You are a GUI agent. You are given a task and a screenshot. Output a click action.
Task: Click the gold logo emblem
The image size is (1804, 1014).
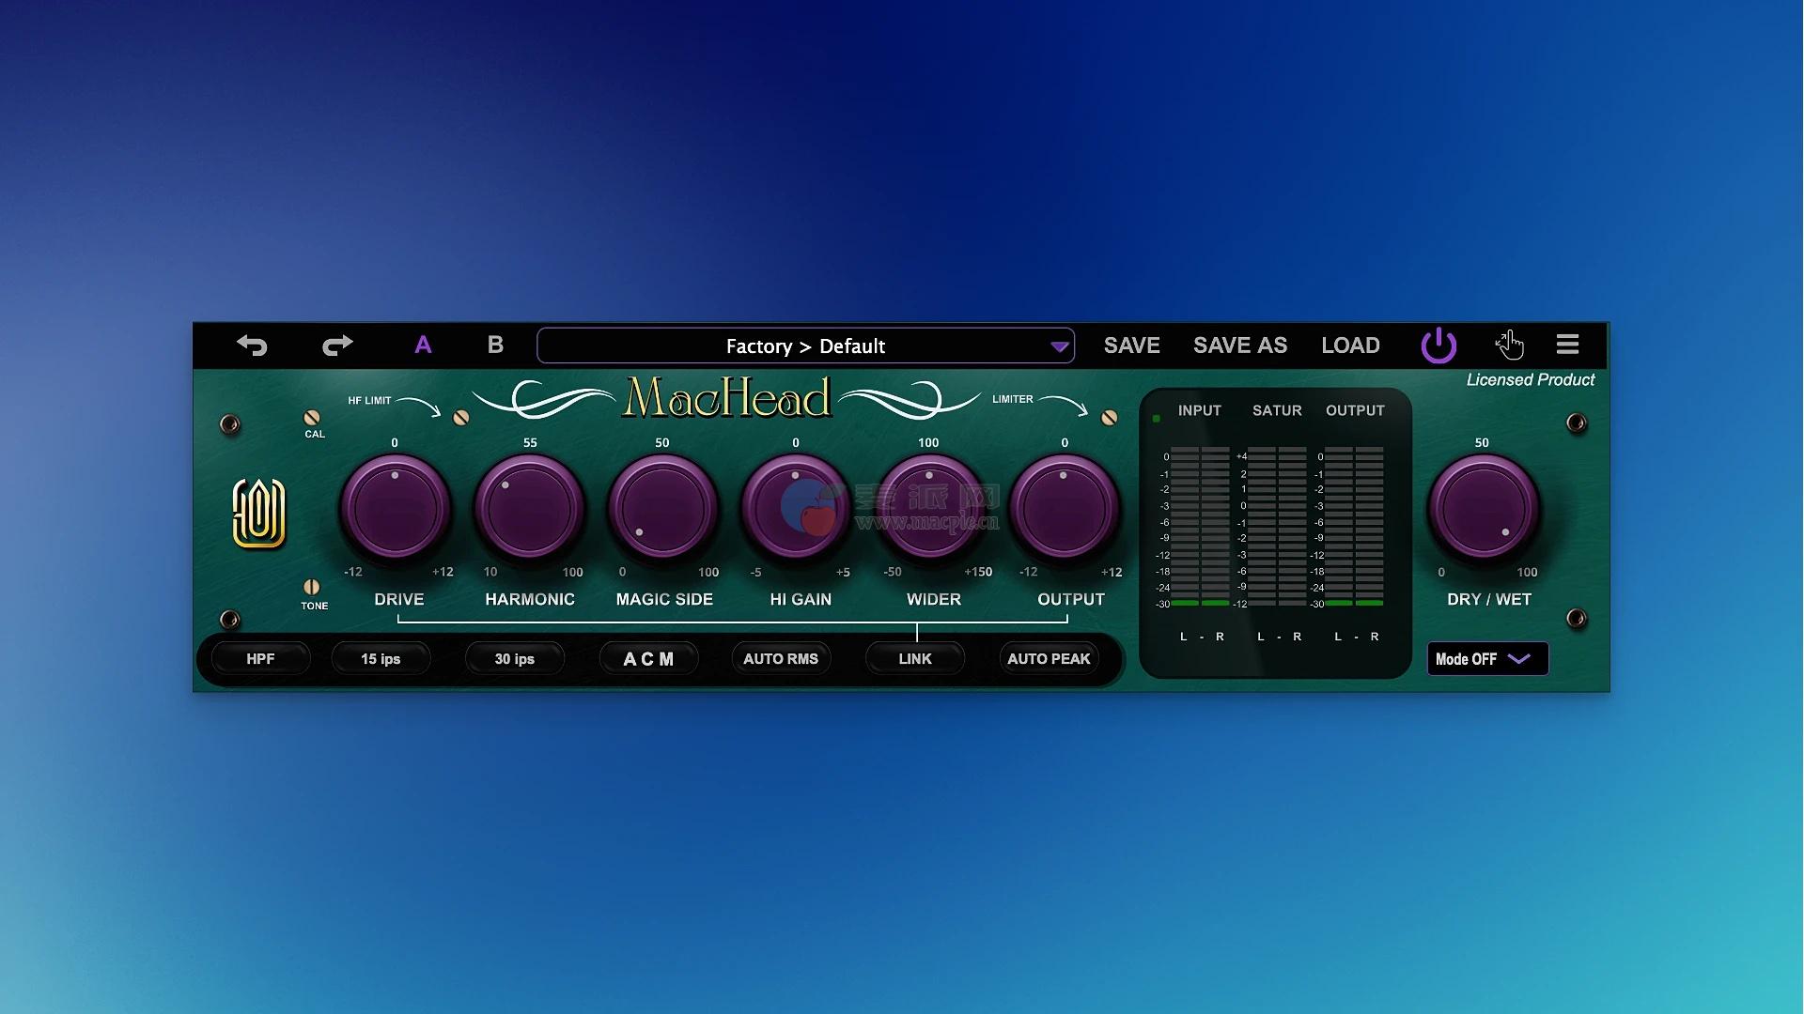coord(258,513)
